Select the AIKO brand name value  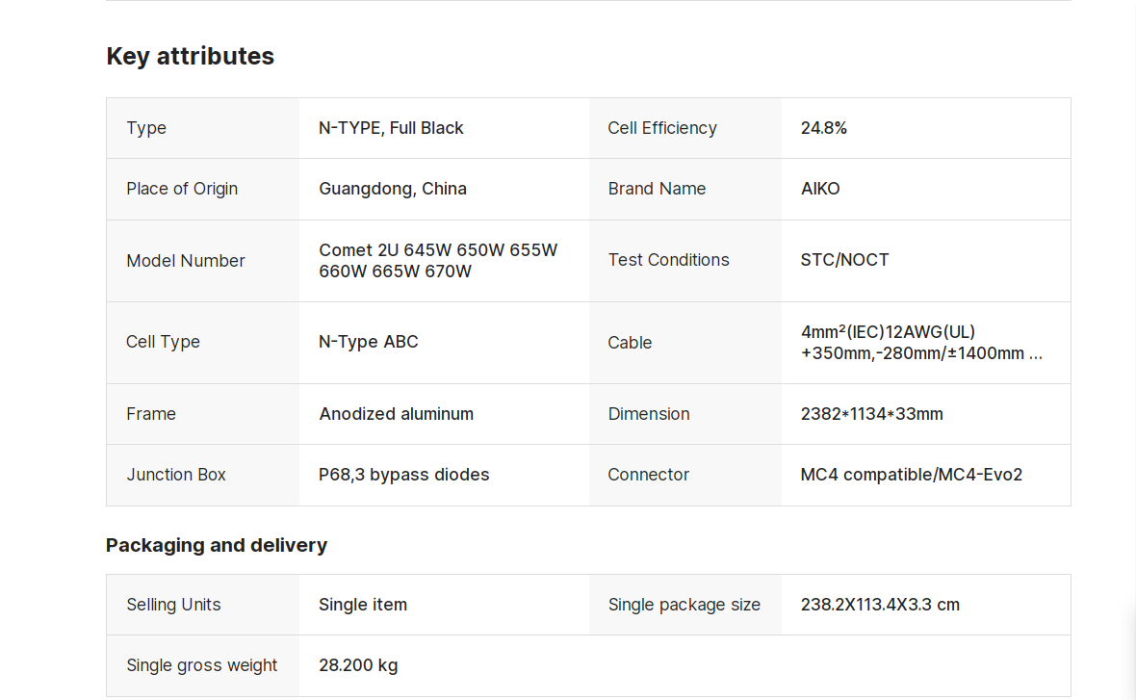pos(820,189)
